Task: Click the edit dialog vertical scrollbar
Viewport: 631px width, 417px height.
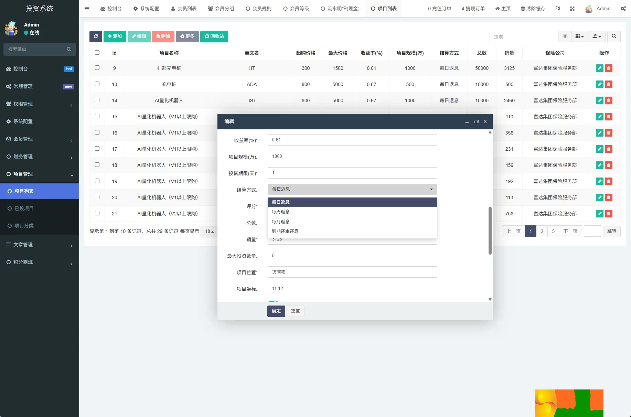Action: point(490,231)
